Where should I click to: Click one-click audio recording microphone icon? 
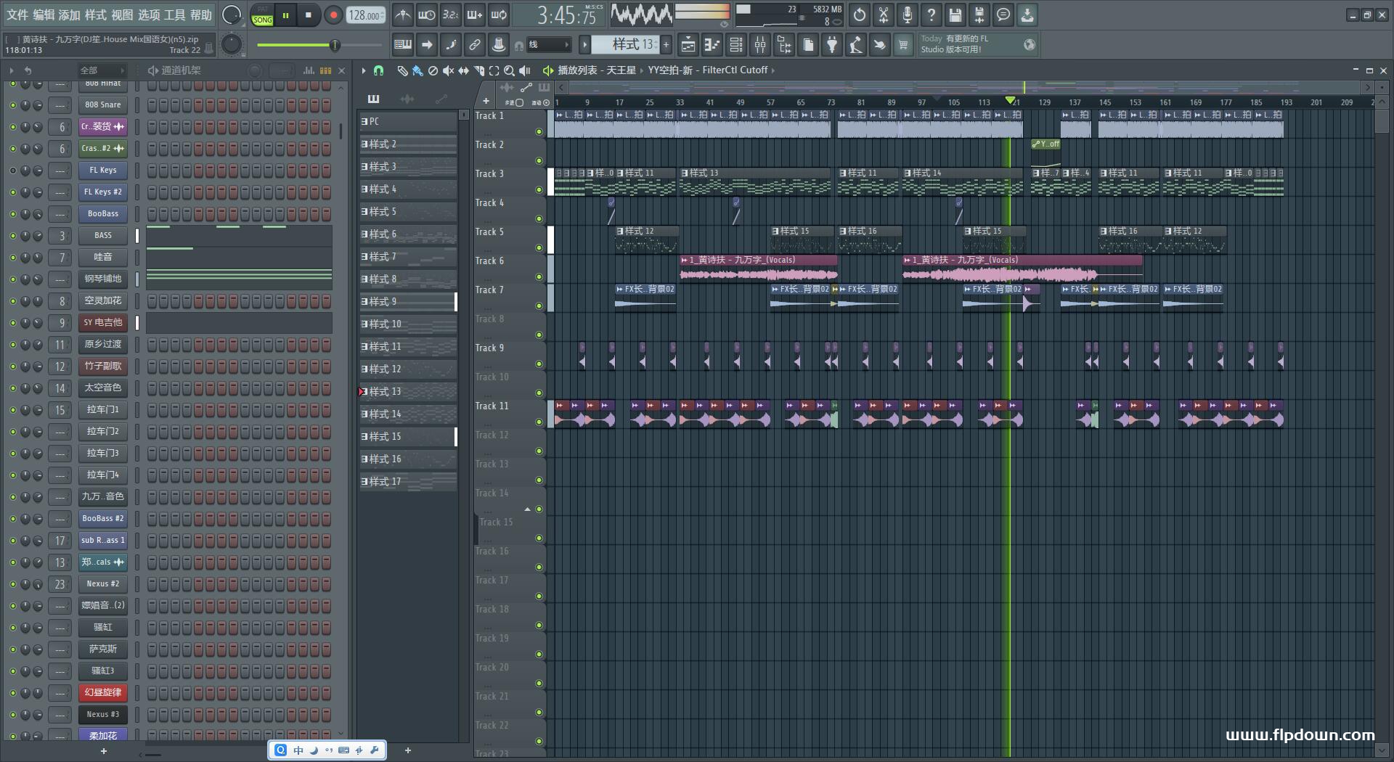(x=908, y=15)
